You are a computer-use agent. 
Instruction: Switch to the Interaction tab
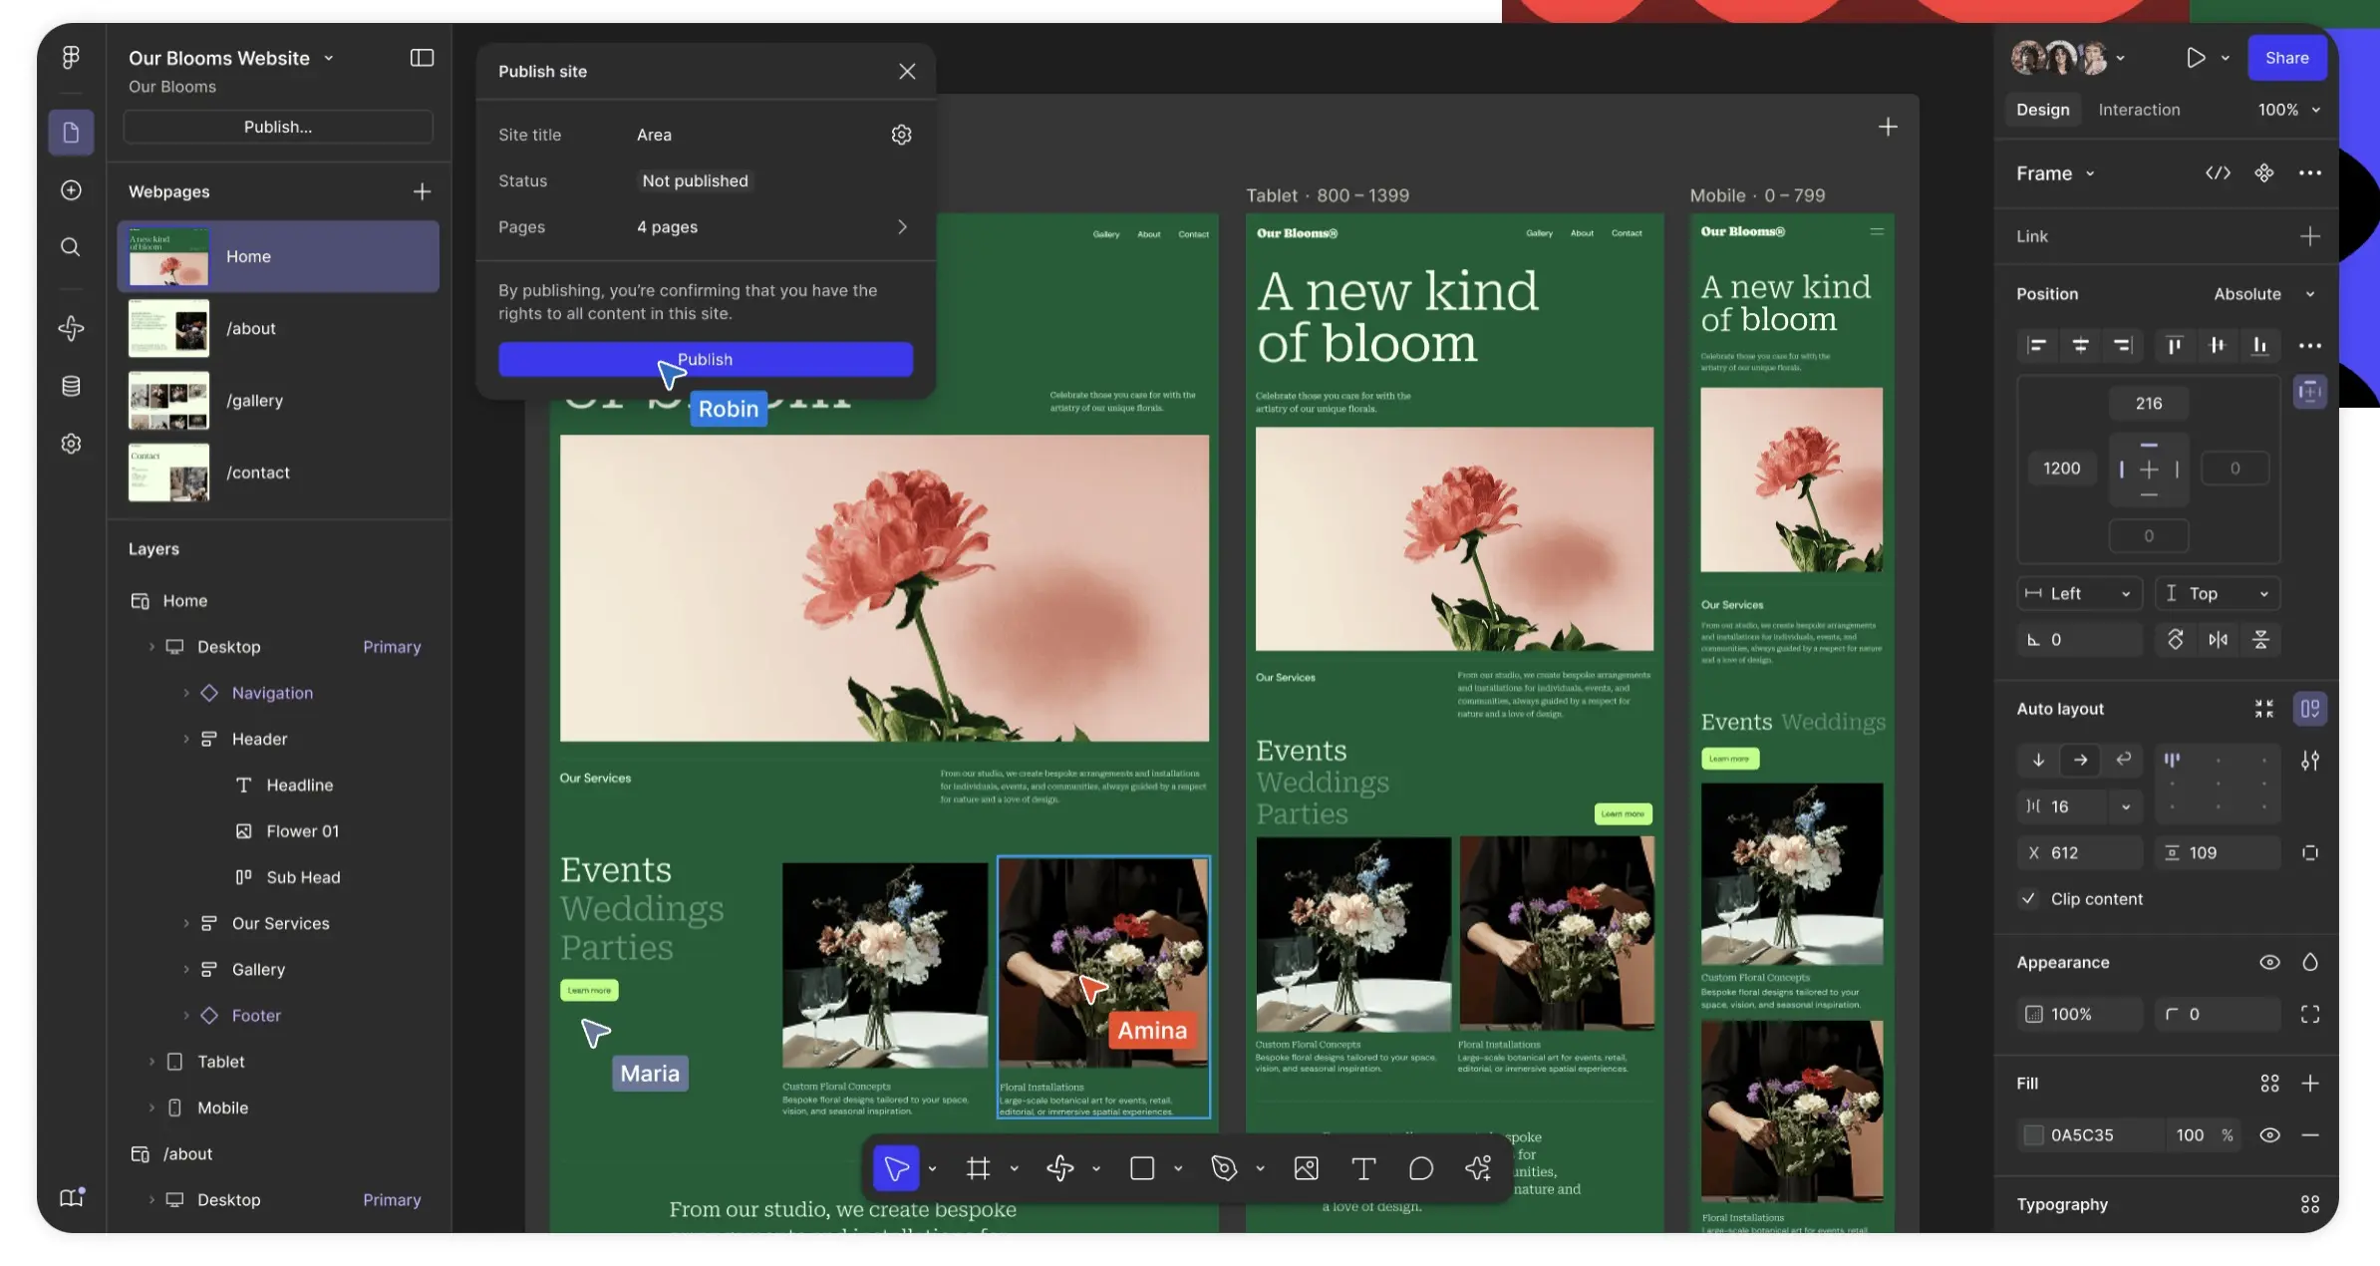[2139, 110]
